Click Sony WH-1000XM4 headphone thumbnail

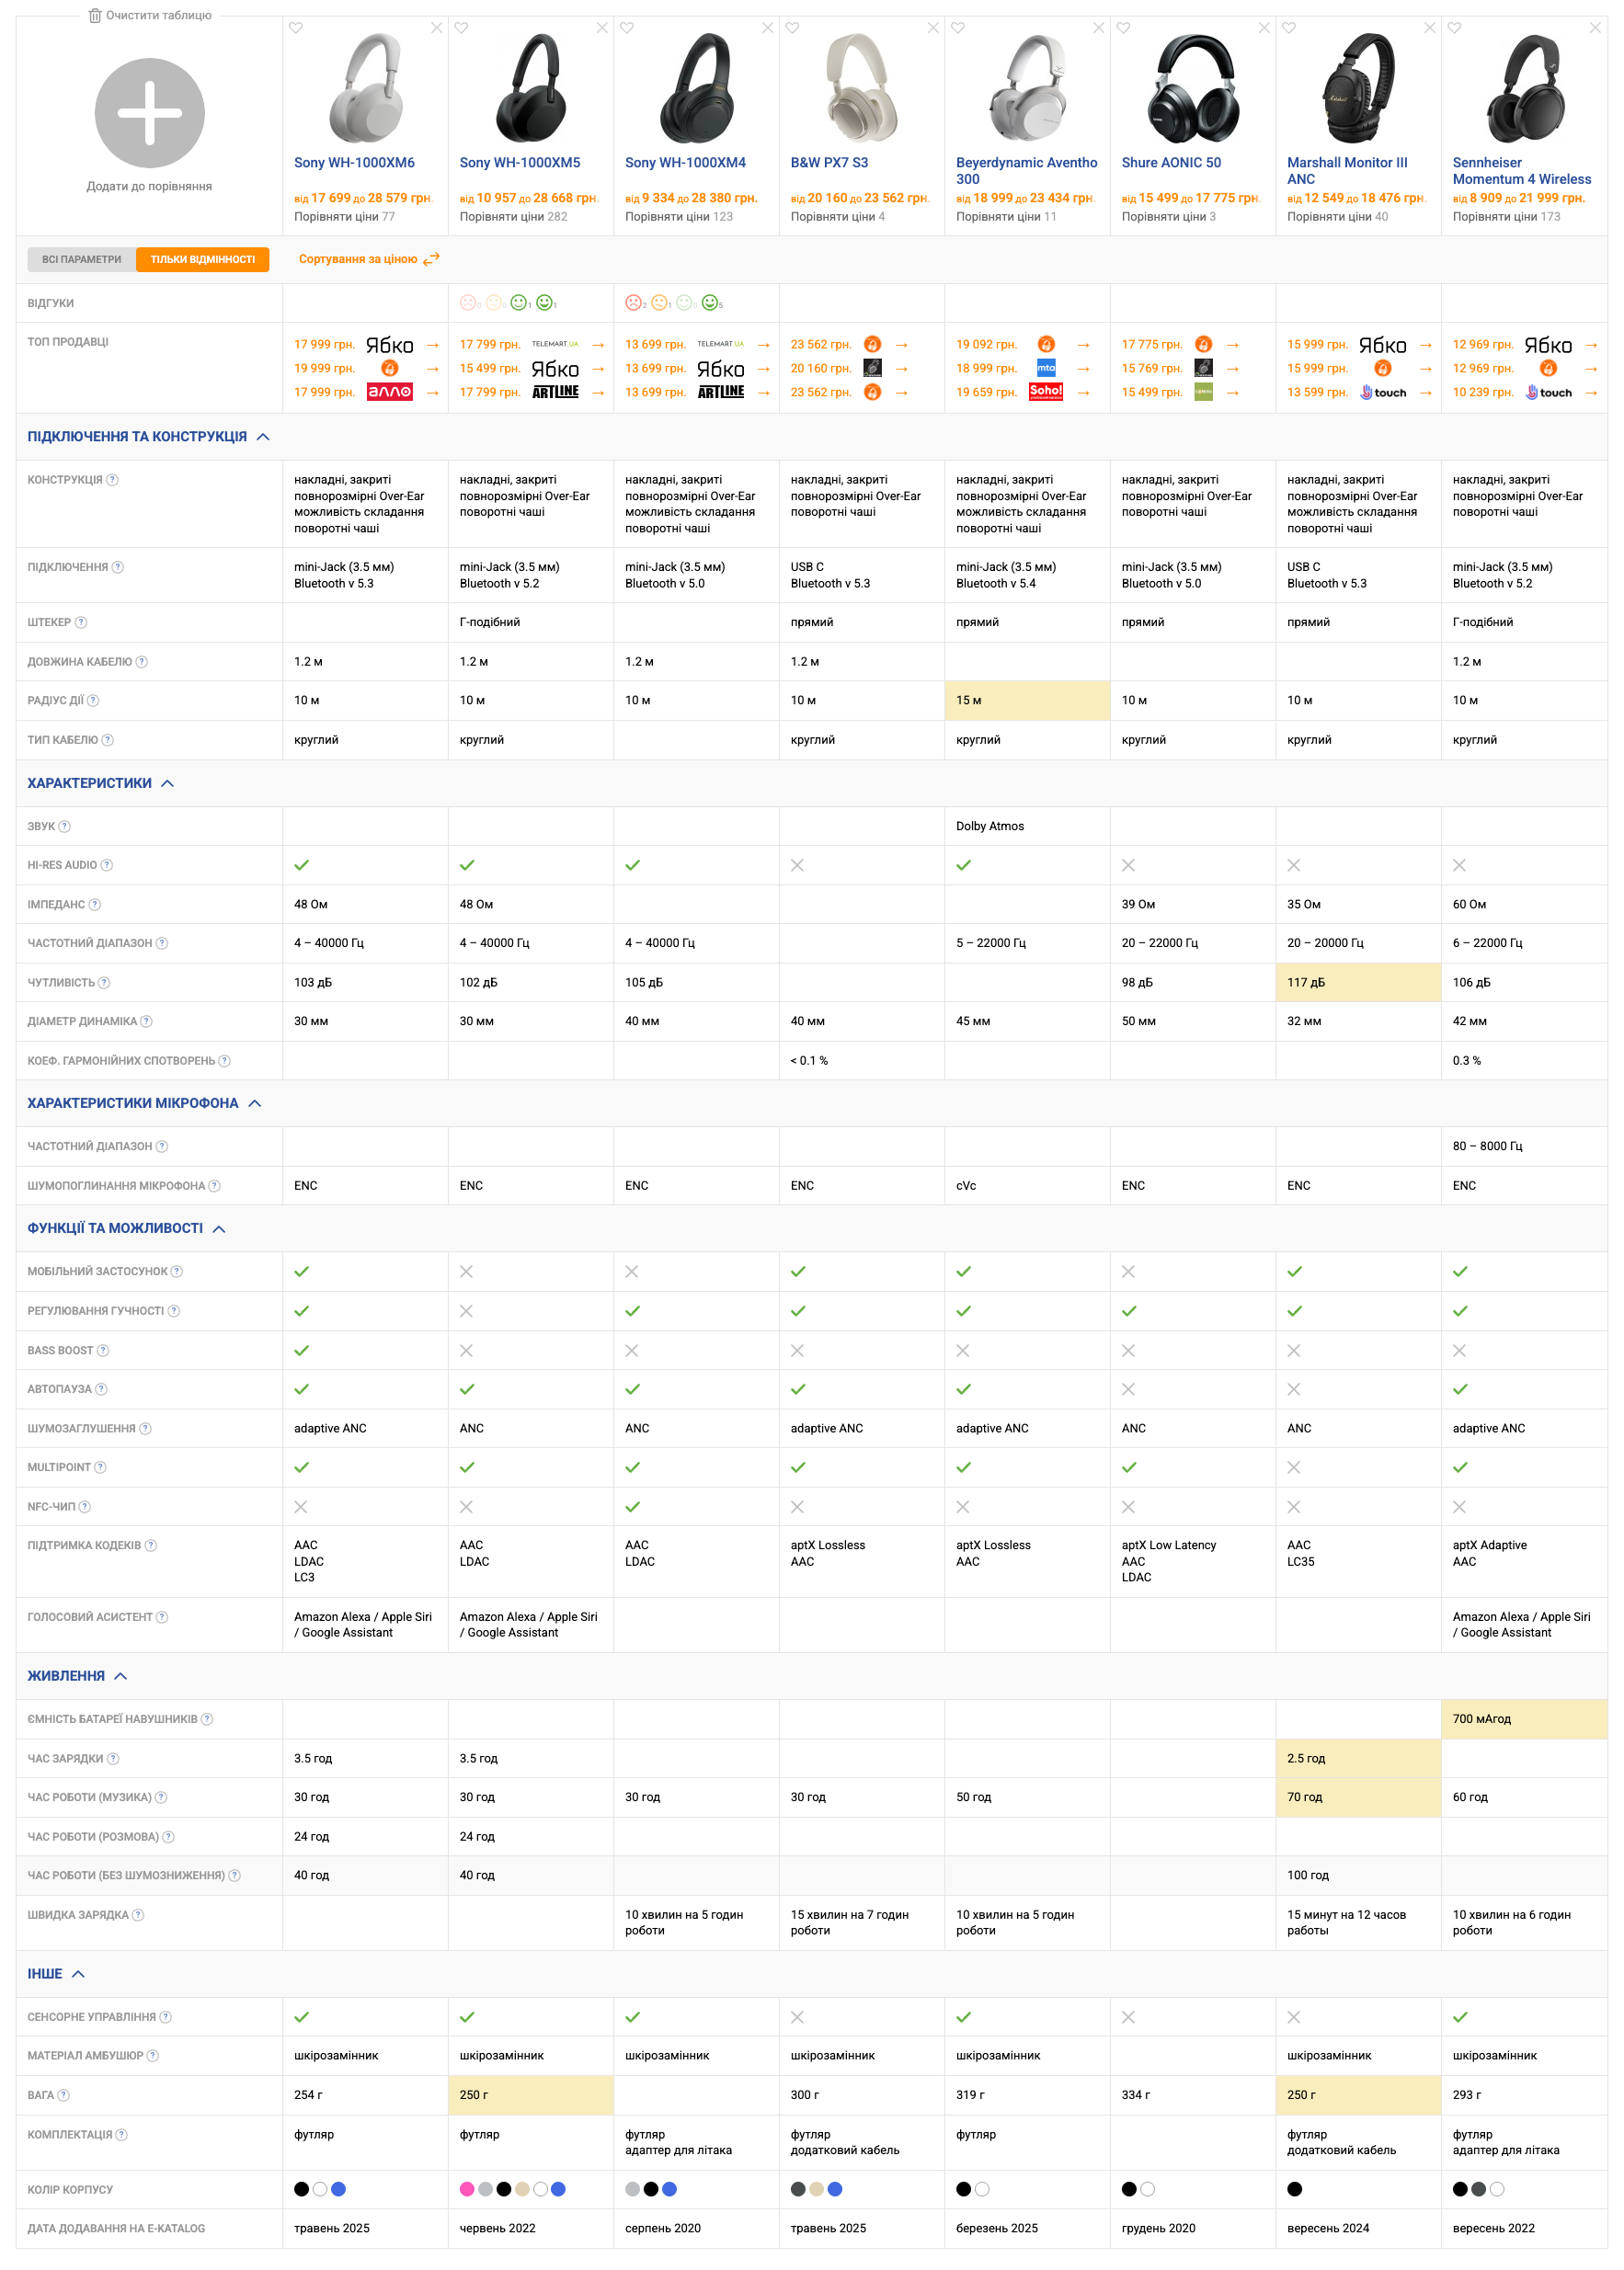[x=696, y=88]
